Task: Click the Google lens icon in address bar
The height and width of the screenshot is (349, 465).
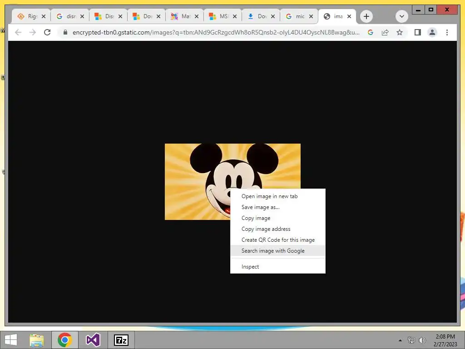Action: (x=371, y=32)
